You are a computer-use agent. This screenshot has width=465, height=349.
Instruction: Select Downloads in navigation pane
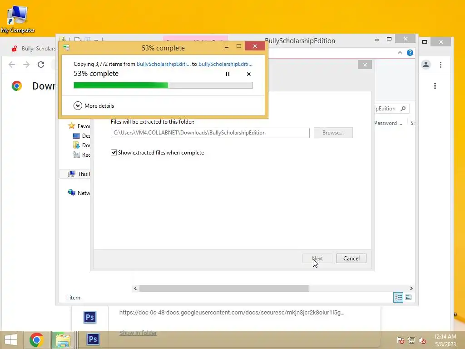81,145
